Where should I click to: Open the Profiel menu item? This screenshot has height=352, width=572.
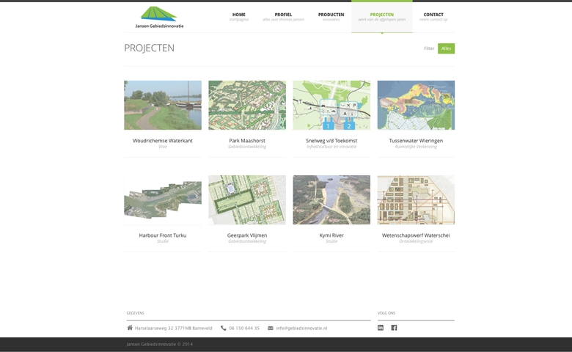284,17
